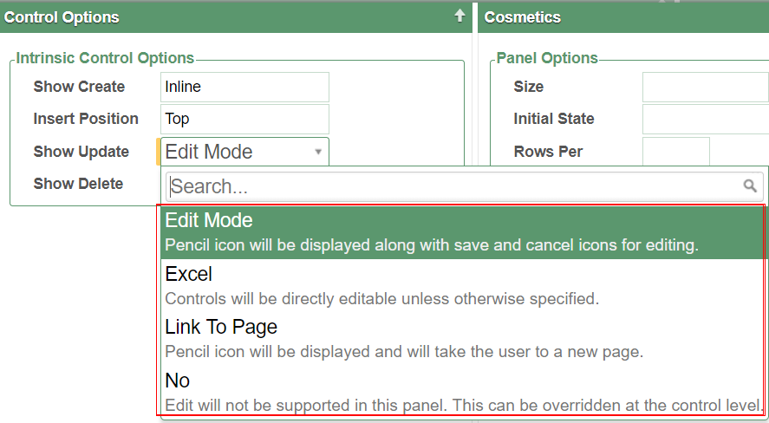Click the magnifier icon in the search box
Viewport: 769px width, 423px height.
(x=750, y=185)
